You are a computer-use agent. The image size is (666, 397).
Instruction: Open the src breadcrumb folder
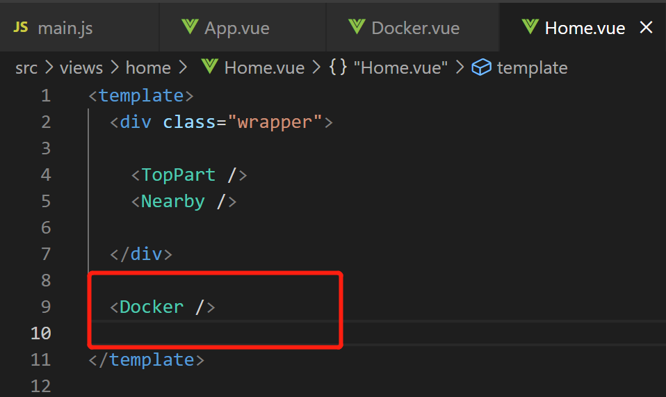[26, 67]
